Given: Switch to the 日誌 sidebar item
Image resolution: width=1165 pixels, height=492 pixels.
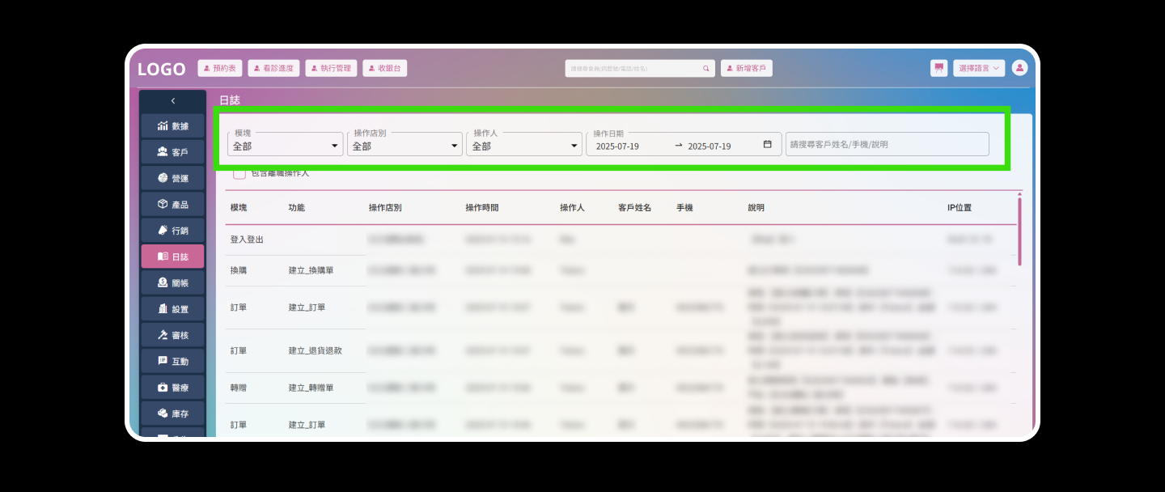Looking at the screenshot, I should point(172,257).
